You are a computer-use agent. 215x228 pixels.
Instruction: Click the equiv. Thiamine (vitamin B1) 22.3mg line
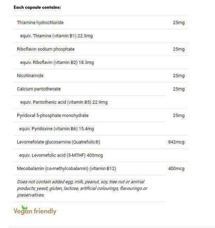pyautogui.click(x=56, y=36)
